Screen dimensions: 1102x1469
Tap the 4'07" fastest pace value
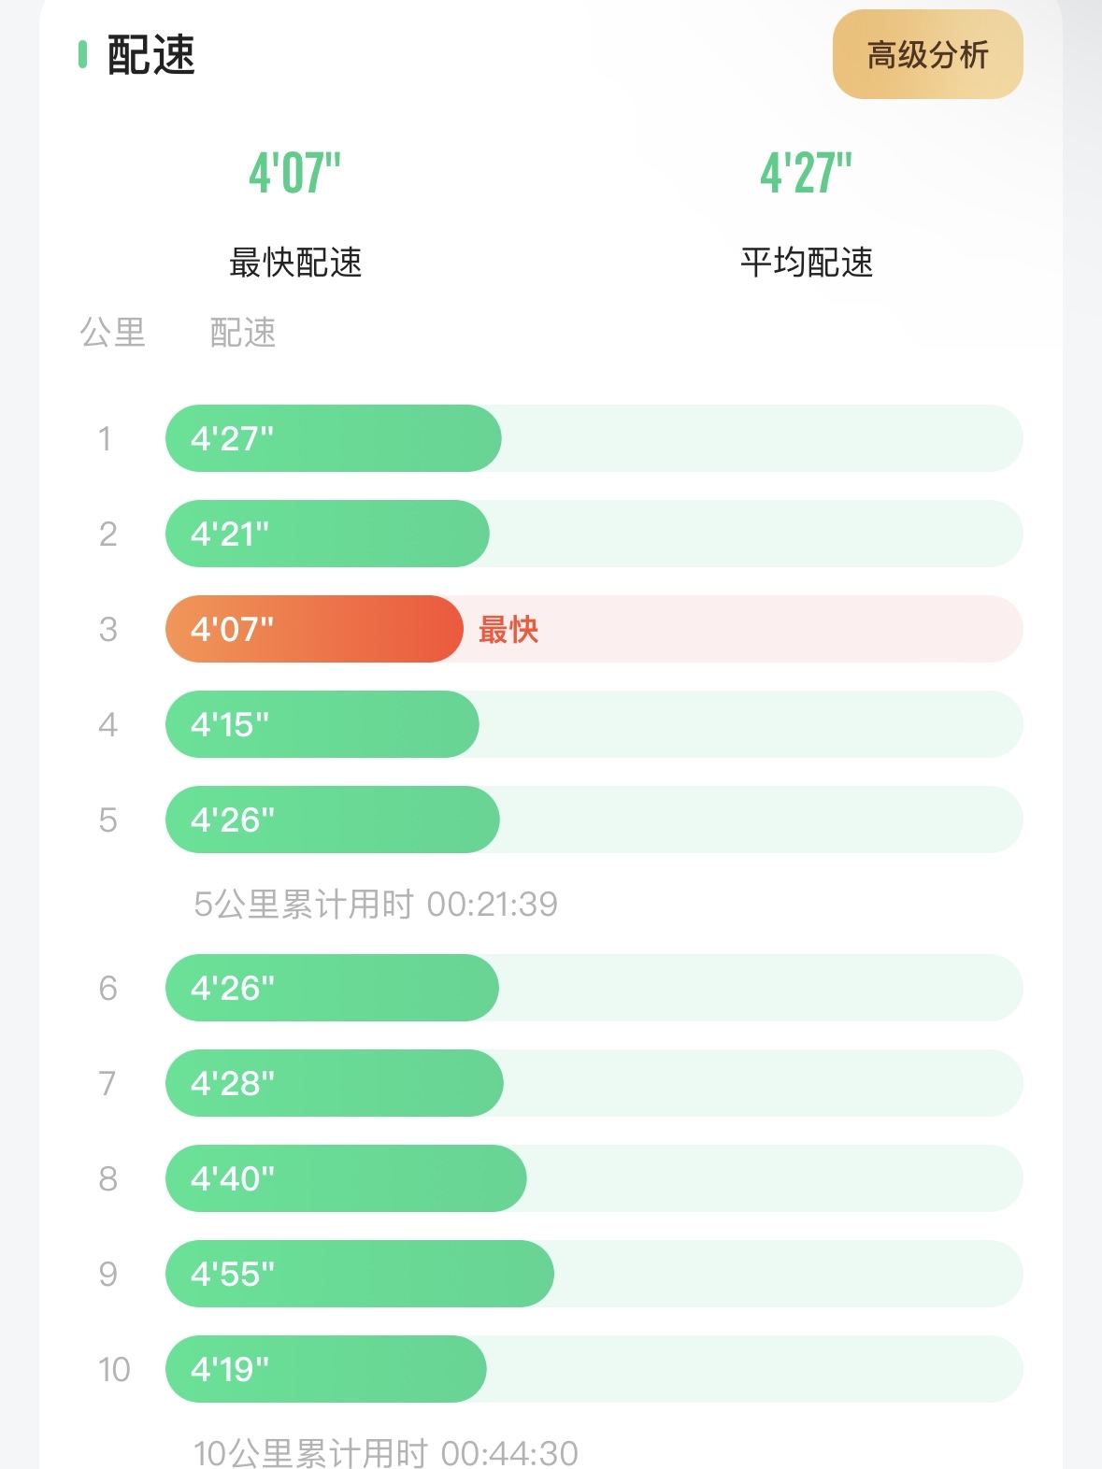[294, 173]
